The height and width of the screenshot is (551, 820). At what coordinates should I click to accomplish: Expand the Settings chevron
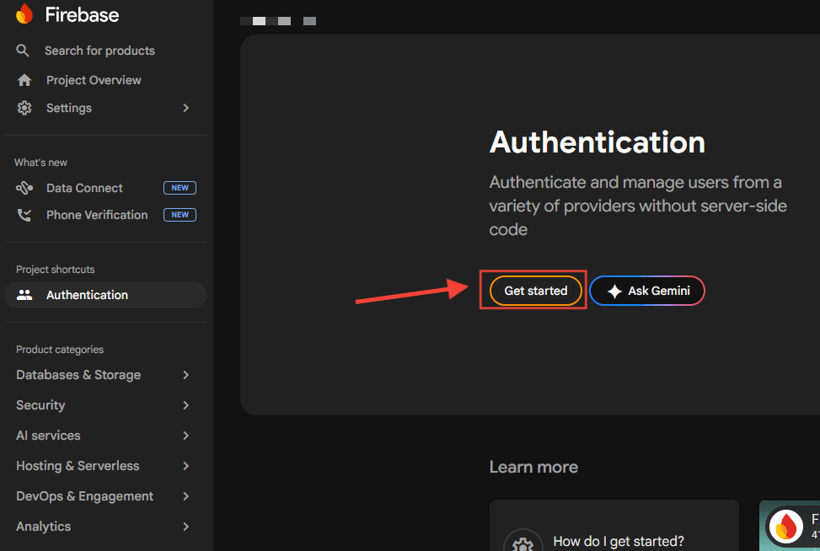(185, 108)
